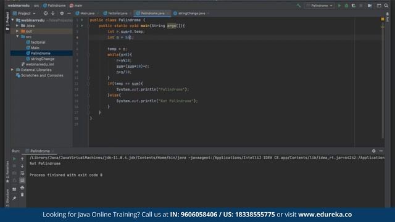Screen dimensions: 395x222
Task: Start debugging with the green bug icon
Action: (x=346, y=6)
